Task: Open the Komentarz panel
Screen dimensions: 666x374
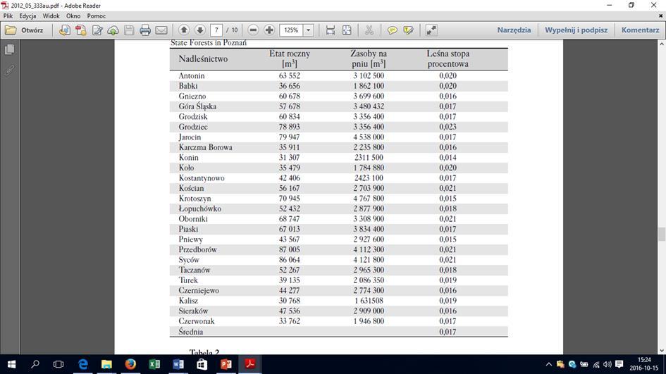Action: pos(640,30)
